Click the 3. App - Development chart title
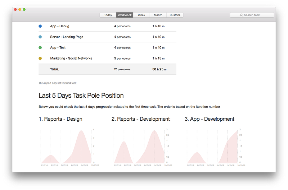The image size is (288, 190). [x=210, y=119]
